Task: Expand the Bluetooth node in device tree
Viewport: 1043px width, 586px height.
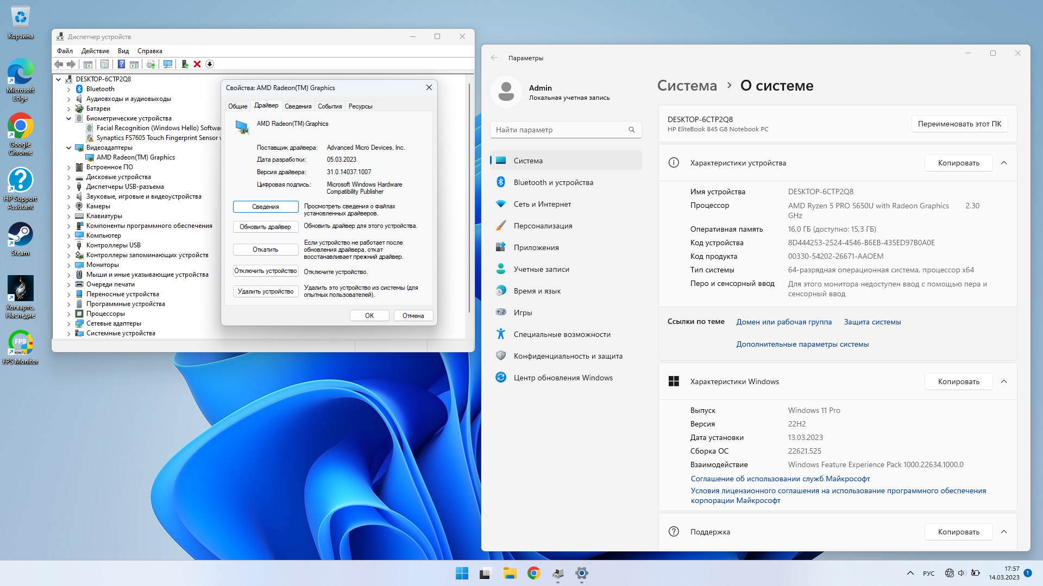Action: coord(69,89)
